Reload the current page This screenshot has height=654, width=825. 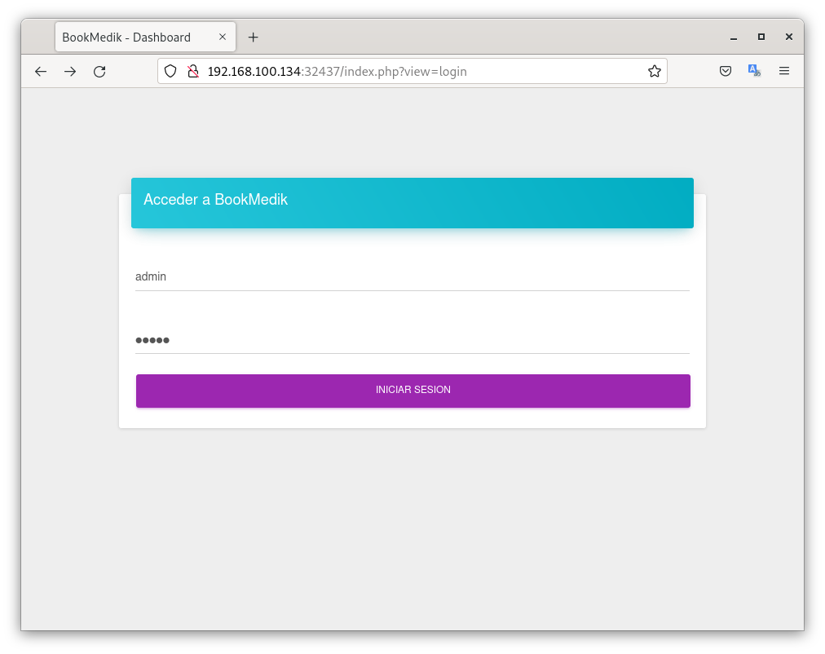point(99,72)
